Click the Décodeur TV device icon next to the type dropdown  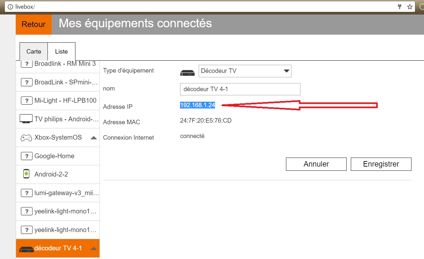click(x=188, y=73)
